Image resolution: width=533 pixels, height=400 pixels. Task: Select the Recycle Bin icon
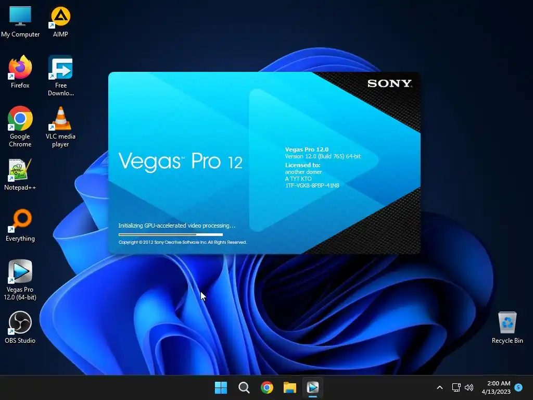[x=507, y=327]
